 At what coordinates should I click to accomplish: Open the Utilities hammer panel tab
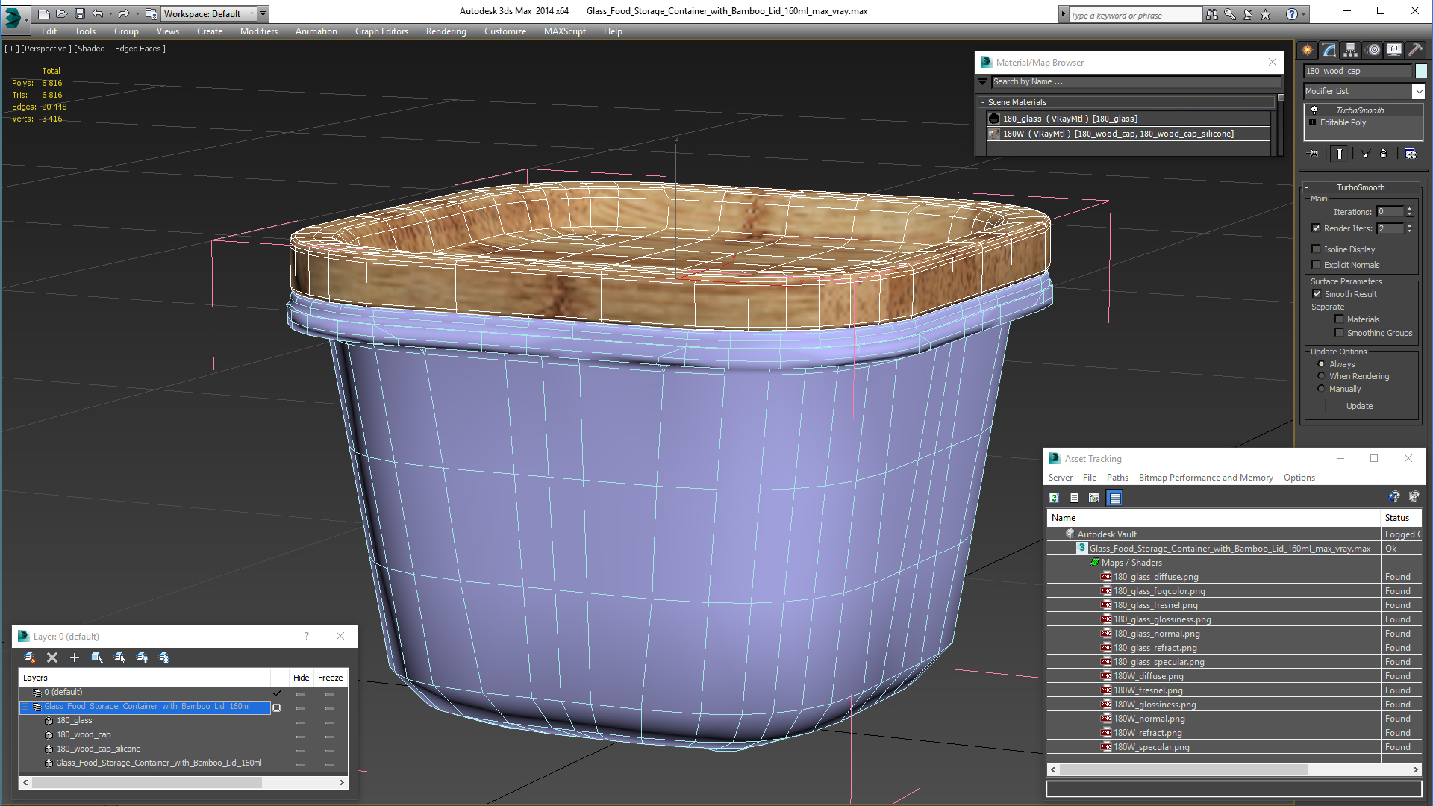[1415, 50]
